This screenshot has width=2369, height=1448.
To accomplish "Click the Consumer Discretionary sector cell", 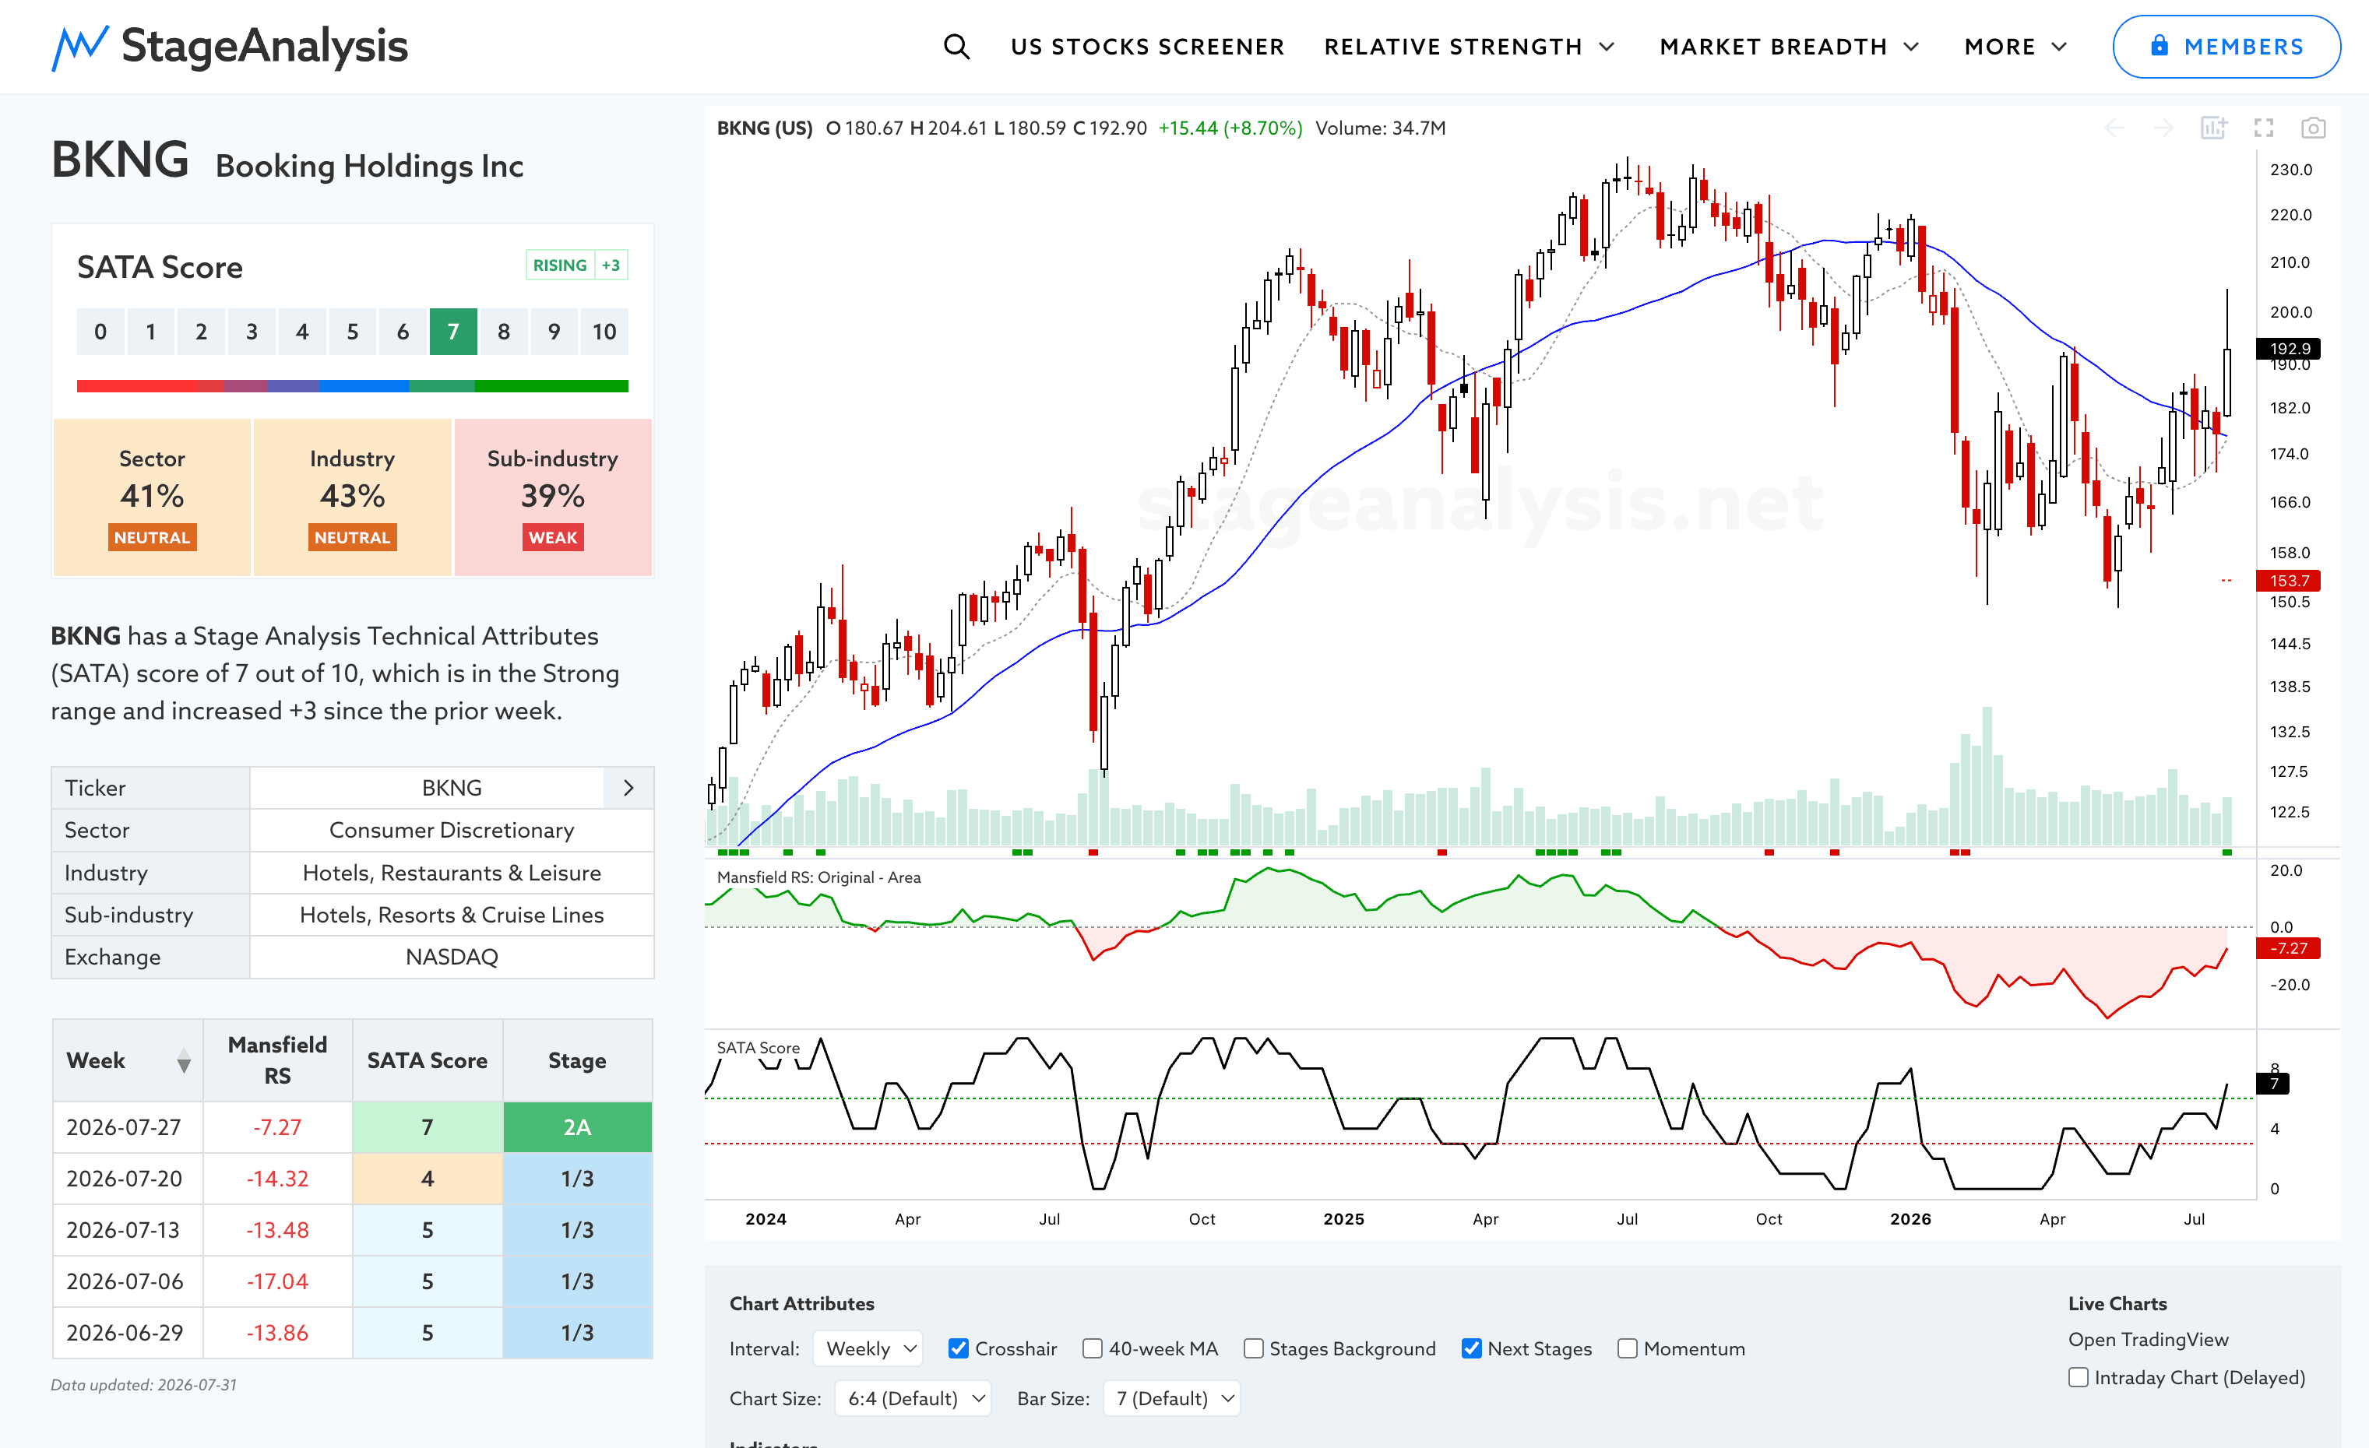I will pos(452,830).
